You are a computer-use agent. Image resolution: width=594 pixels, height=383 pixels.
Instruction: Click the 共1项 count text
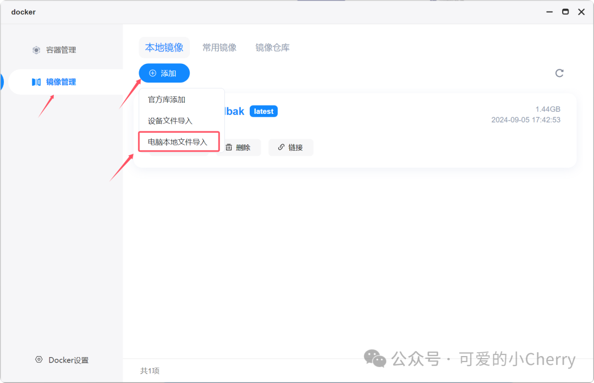pyautogui.click(x=150, y=370)
